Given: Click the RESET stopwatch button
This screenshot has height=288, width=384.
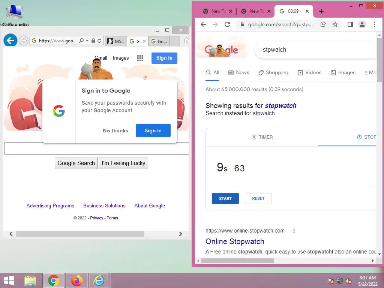Looking at the screenshot, I should (258, 198).
